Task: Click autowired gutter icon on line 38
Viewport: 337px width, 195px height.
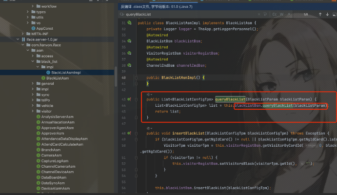Action: (x=129, y=65)
